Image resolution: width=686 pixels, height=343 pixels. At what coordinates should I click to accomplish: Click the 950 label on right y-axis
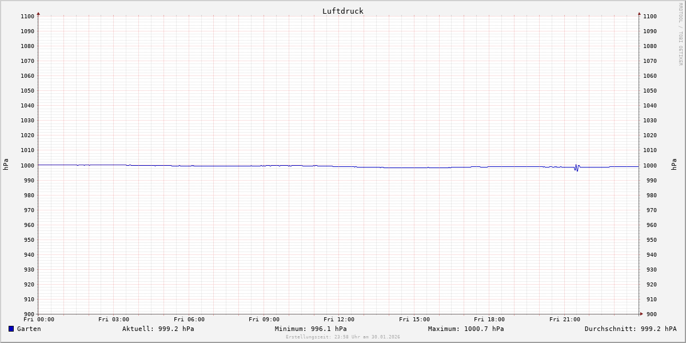point(649,240)
